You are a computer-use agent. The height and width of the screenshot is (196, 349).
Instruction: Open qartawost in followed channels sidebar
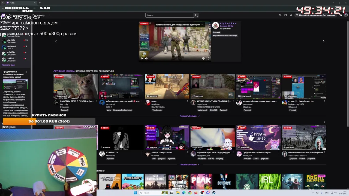(15, 47)
